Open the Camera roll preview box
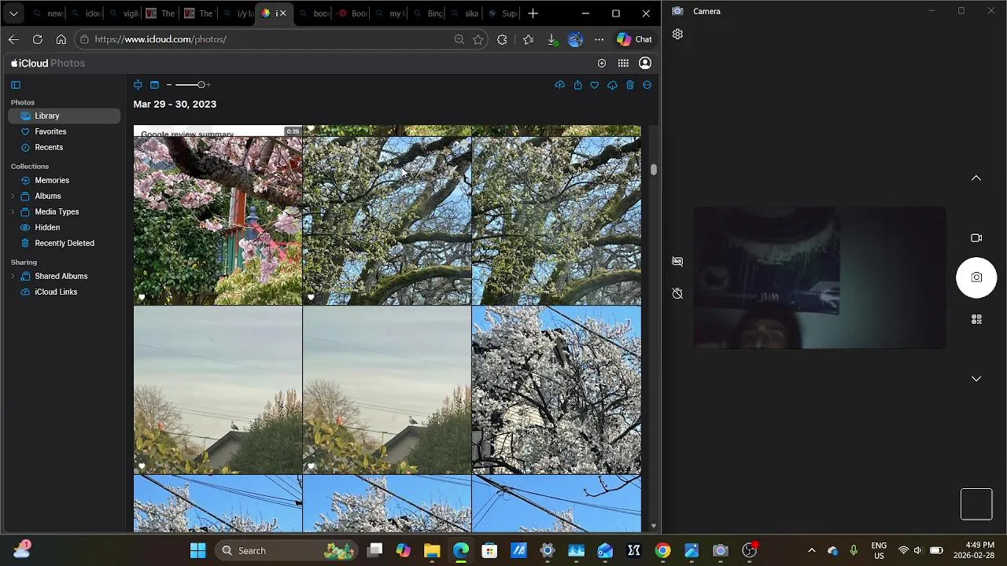1007x566 pixels. [976, 505]
